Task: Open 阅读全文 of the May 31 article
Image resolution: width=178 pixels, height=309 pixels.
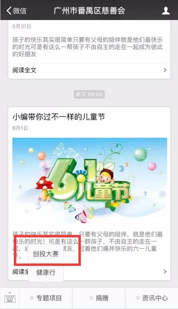Action: (24, 70)
